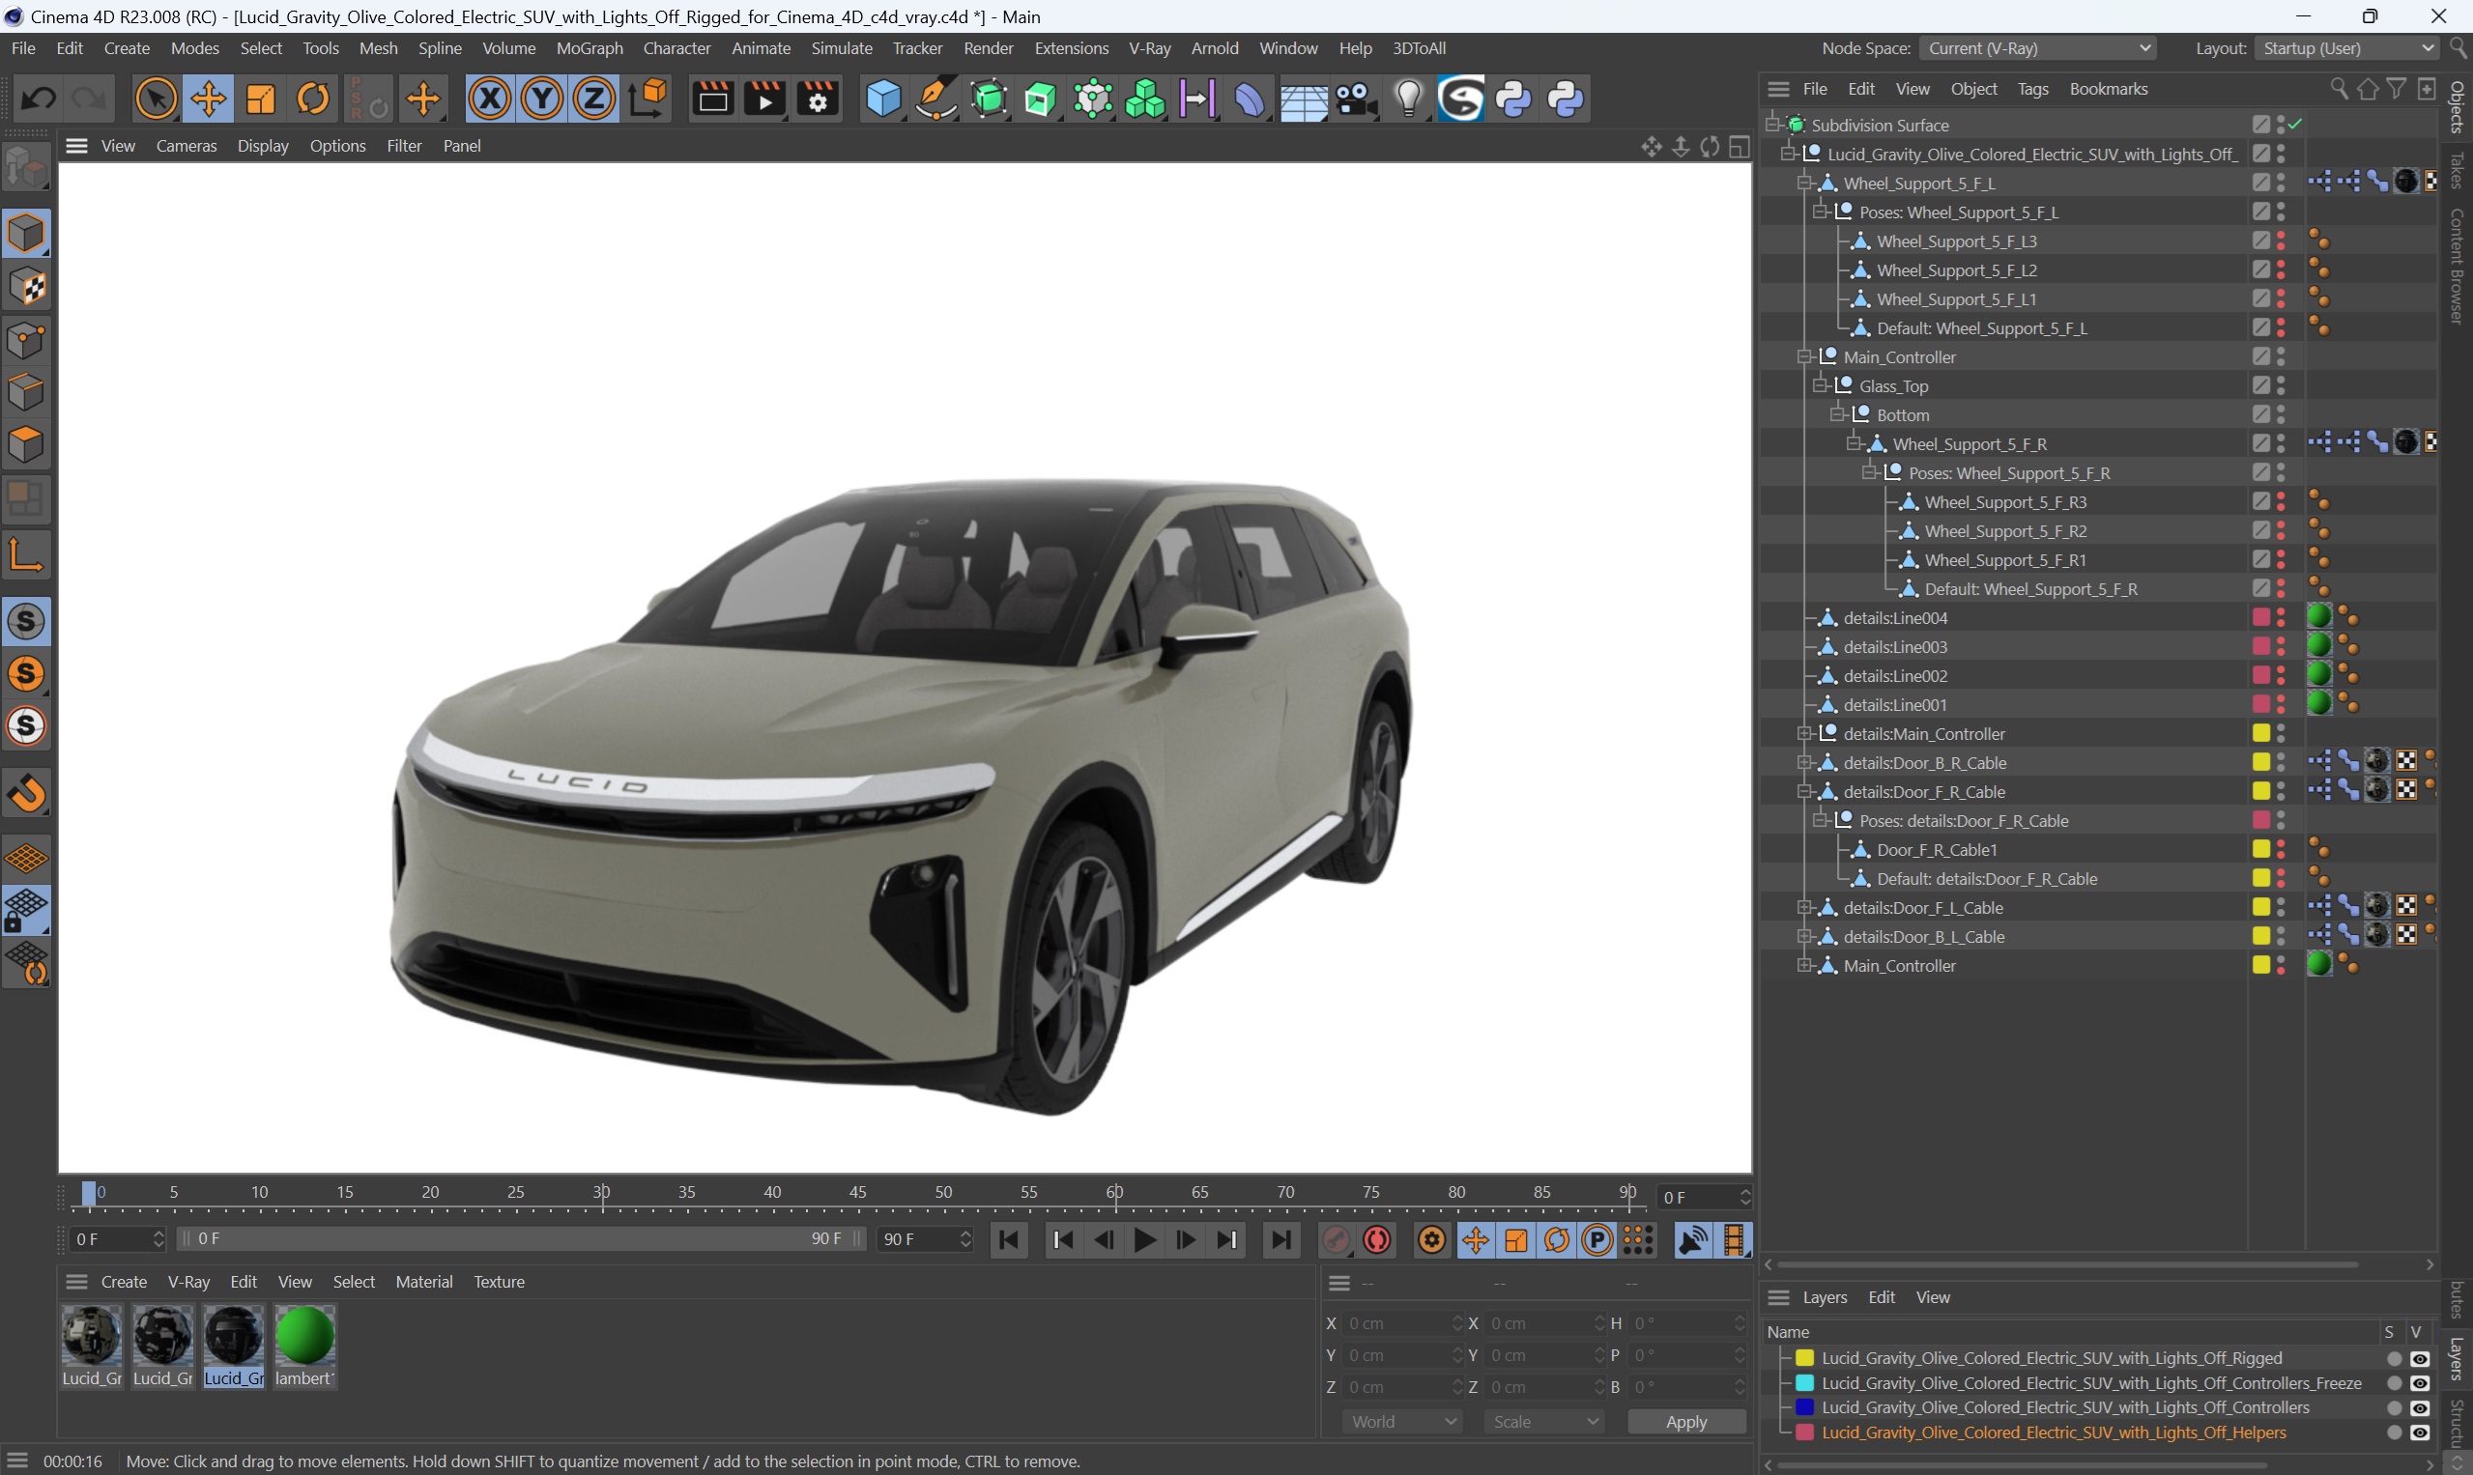Screen dimensions: 2473x1475
Task: Toggle solo dot of Controllers_Freeze layer
Action: [2394, 1383]
